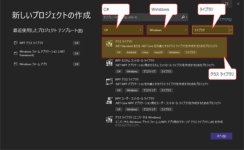The width and height of the screenshot is (244, 150).
Task: Click the 次へ(N) button
Action: [221, 136]
